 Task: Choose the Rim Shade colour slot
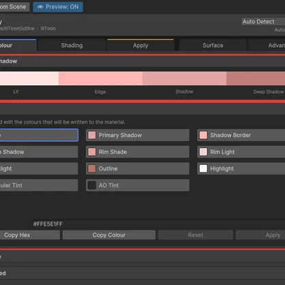pos(138,152)
